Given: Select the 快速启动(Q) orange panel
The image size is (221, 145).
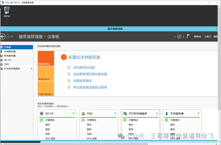Looking at the screenshot, I should 46,58.
